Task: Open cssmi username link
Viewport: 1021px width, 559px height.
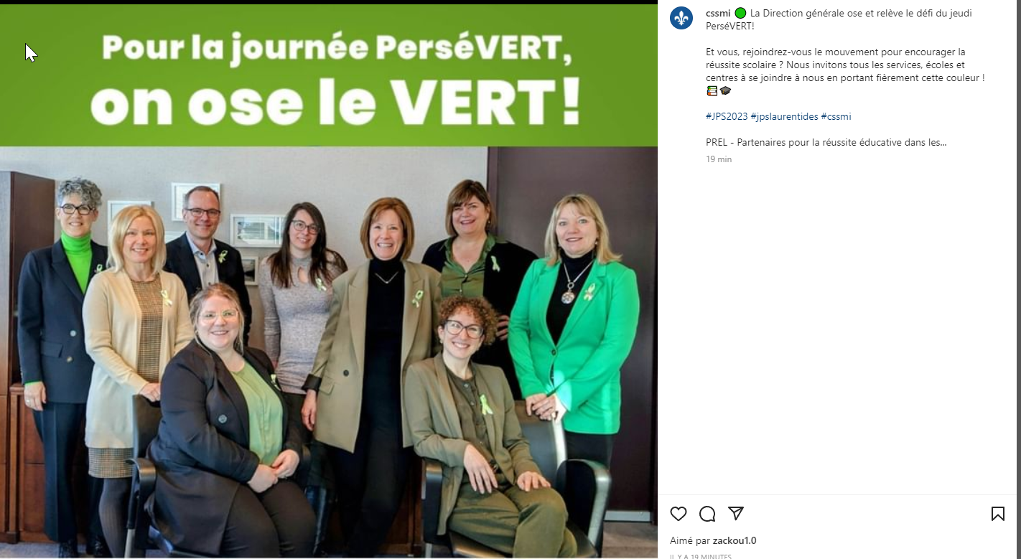Action: click(x=718, y=13)
